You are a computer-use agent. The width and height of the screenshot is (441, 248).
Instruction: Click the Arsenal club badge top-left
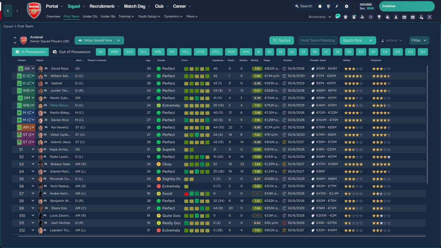tap(34, 10)
